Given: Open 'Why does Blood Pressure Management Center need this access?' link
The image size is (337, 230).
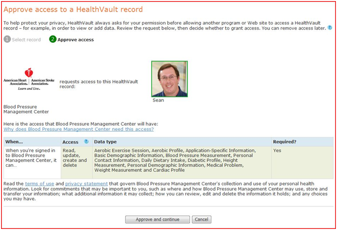Looking at the screenshot, I should point(79,129).
